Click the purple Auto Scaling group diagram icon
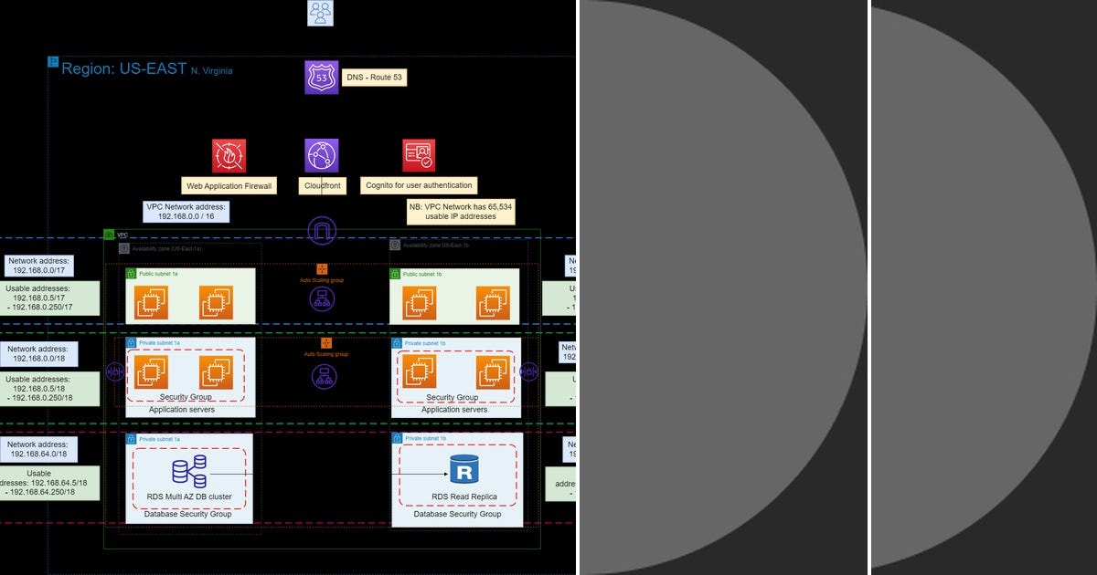Screen dimensions: 1097x575 click(x=322, y=297)
